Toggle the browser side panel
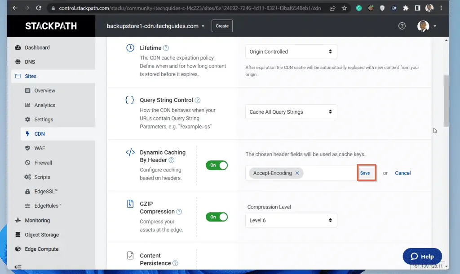 (417, 8)
